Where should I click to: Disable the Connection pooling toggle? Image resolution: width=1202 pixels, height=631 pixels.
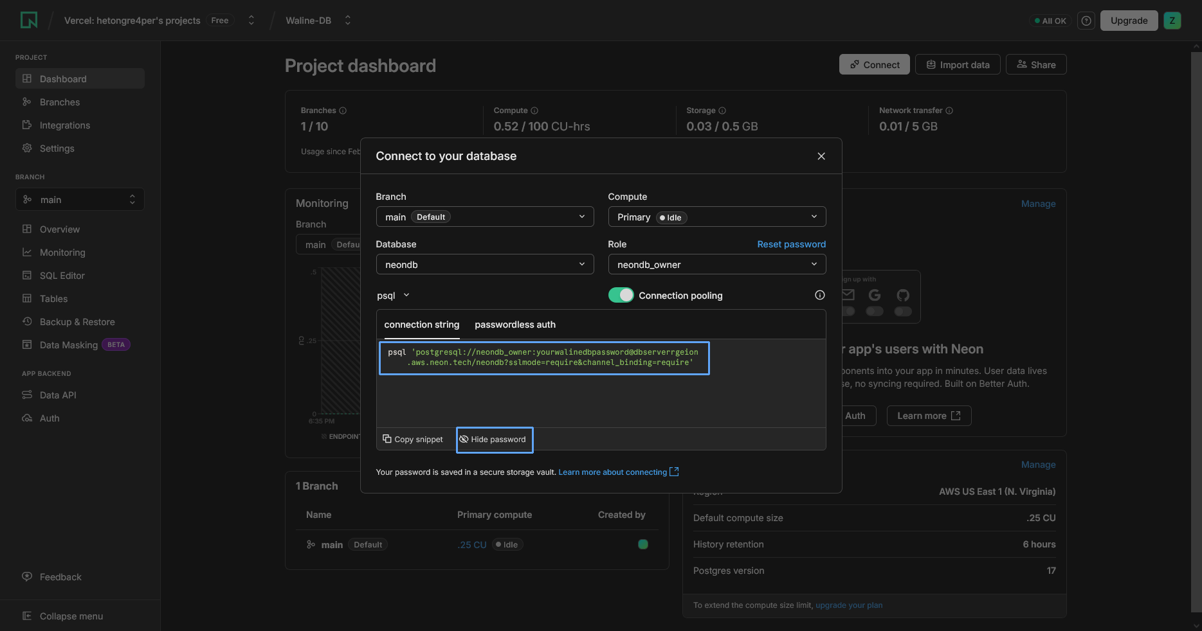pos(621,295)
